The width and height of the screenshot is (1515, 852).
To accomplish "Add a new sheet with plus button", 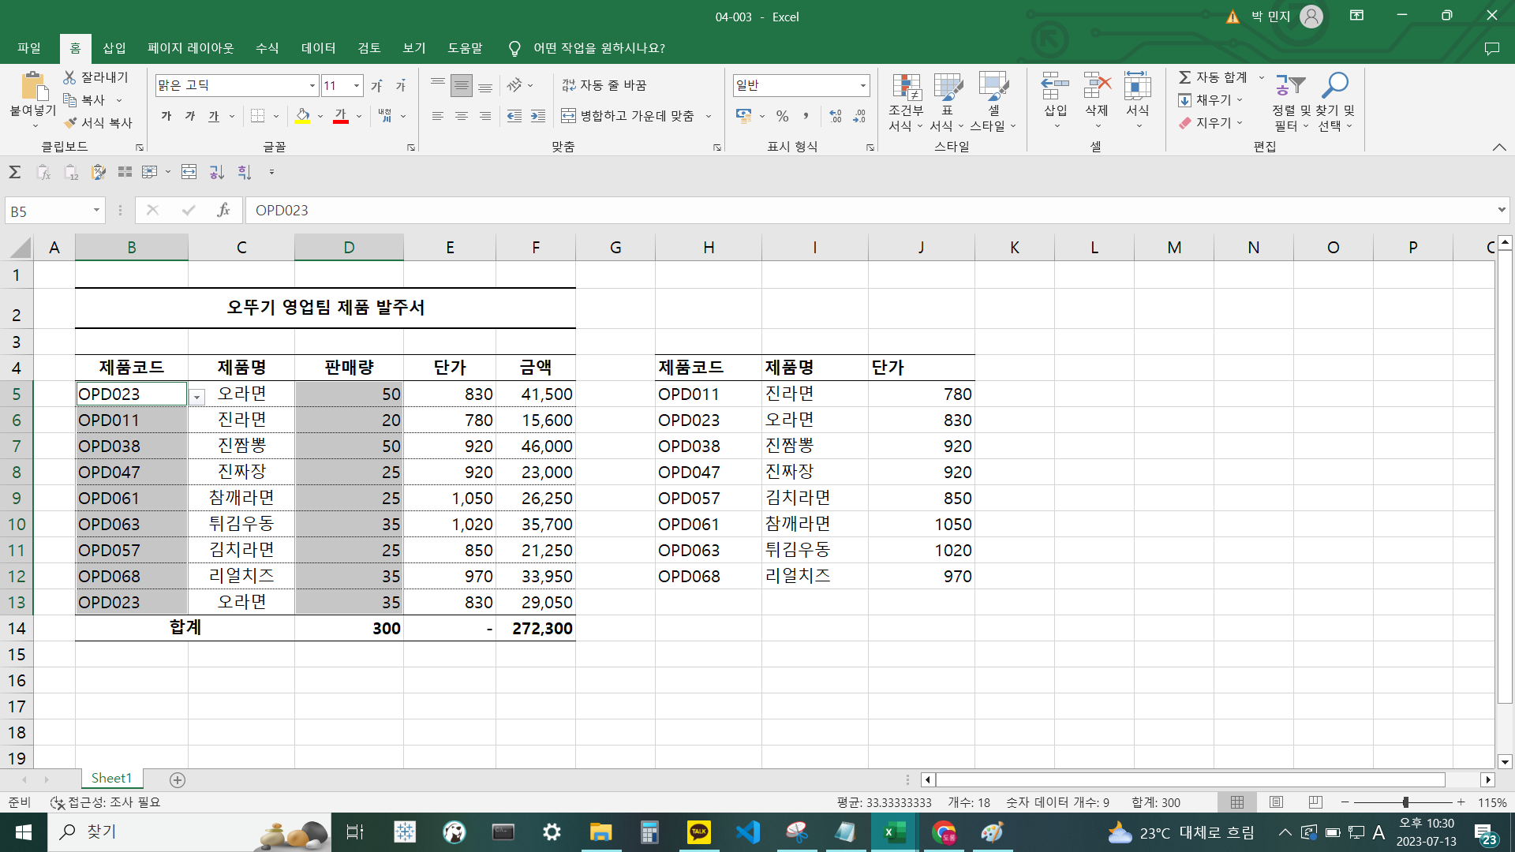I will 178,780.
